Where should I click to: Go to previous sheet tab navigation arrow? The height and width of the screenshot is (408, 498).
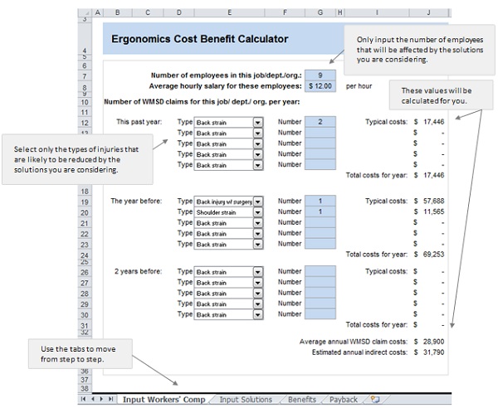pos(93,399)
